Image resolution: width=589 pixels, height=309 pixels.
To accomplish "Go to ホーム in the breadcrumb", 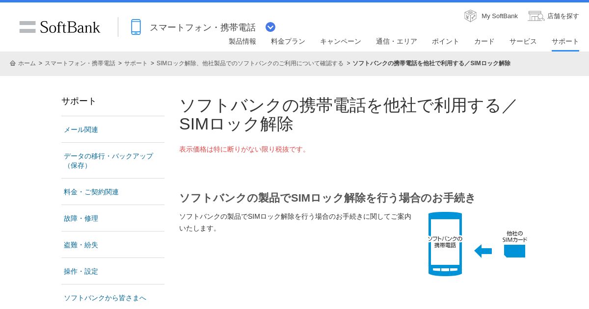I will tap(27, 63).
